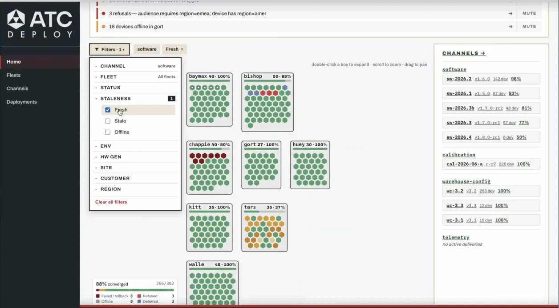The width and height of the screenshot is (559, 308).
Task: Select the kitt fleet box
Action: pyautogui.click(x=209, y=228)
